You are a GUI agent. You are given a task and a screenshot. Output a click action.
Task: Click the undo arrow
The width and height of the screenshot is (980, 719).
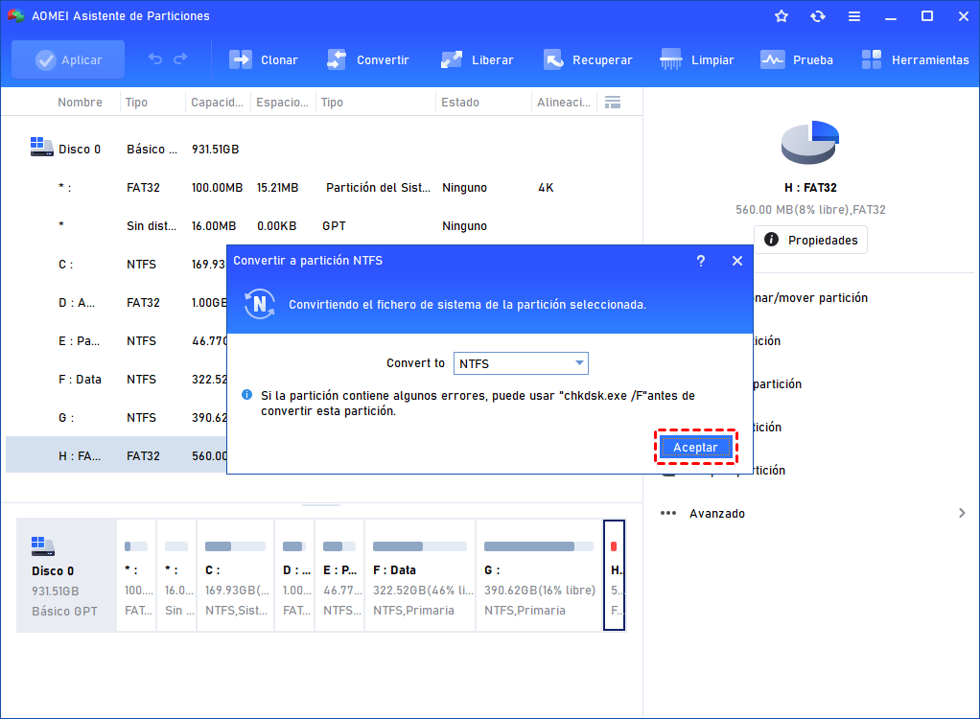tap(154, 59)
